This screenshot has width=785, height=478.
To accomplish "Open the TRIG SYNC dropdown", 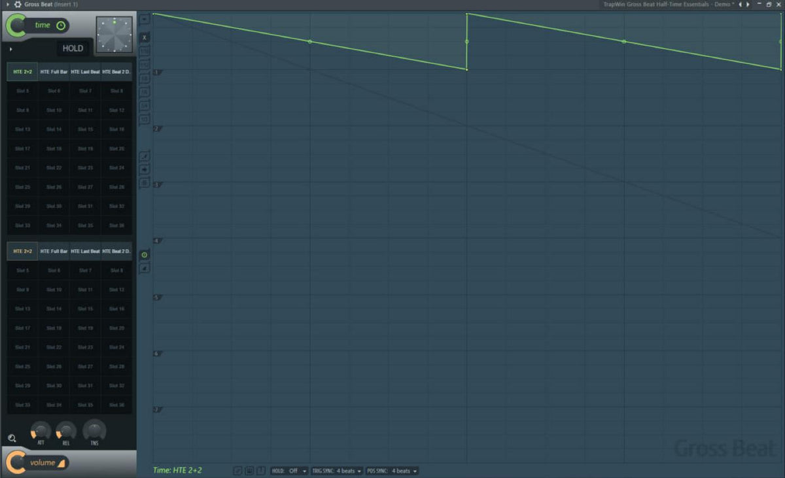I will [337, 471].
